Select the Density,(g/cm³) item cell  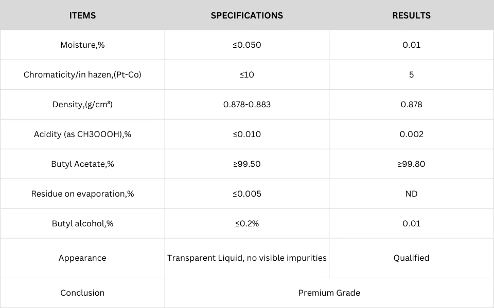click(x=82, y=104)
